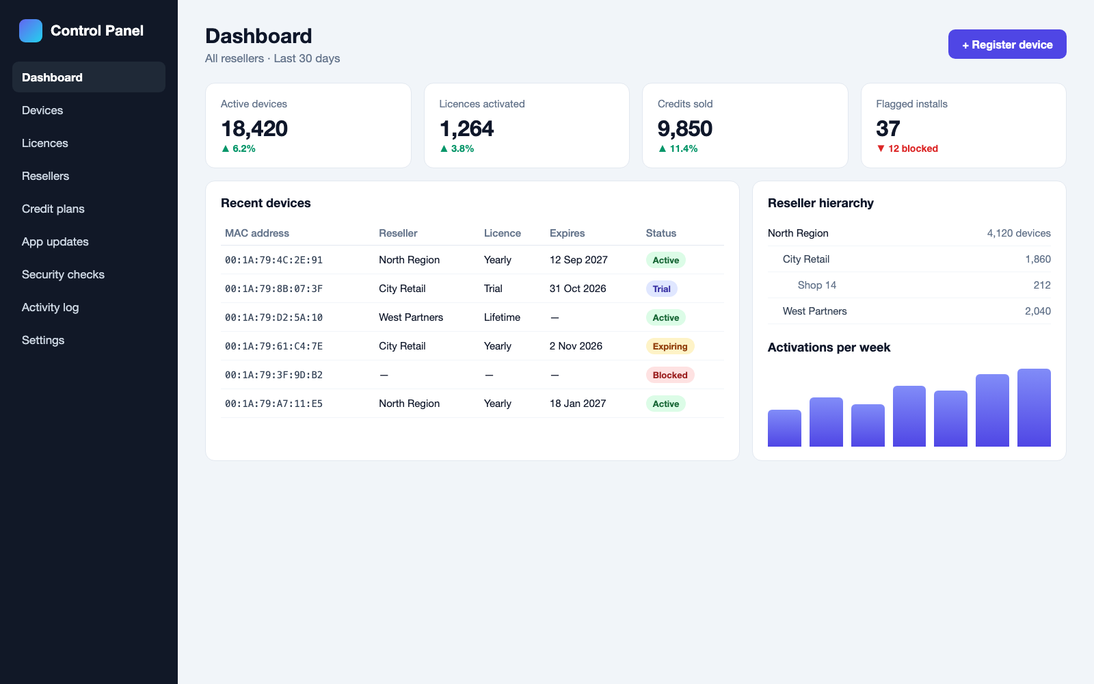Open Security checks page
This screenshot has height=684, width=1094.
tap(89, 274)
